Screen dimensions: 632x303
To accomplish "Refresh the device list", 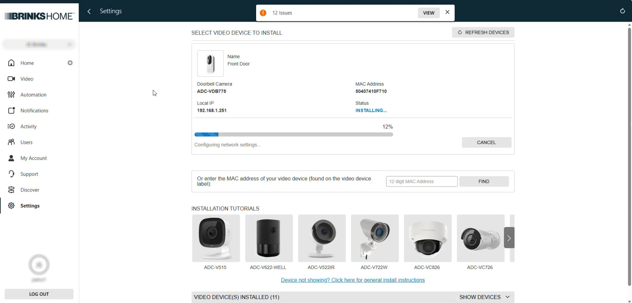I will (483, 32).
